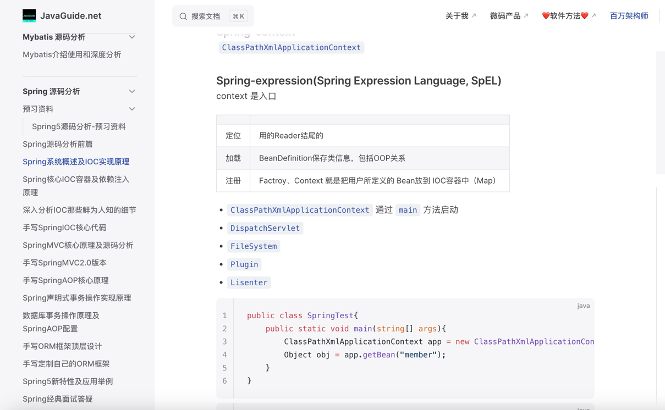The image size is (665, 410).
Task: Click code line public class SpringTest
Action: [303, 315]
